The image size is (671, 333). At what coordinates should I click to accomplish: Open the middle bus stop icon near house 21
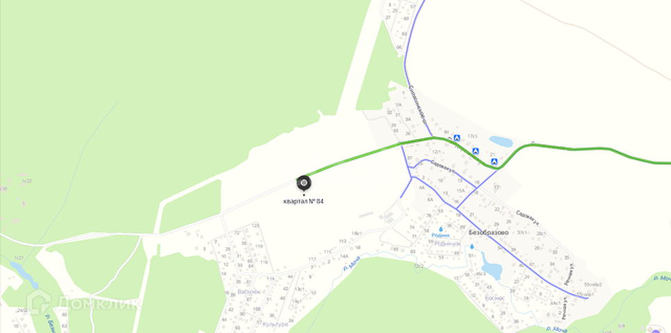(475, 151)
